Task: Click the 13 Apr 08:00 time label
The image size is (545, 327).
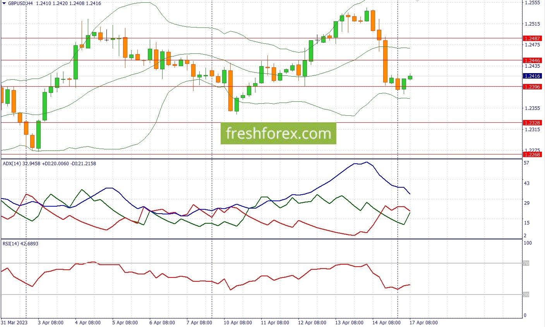Action: (349, 323)
